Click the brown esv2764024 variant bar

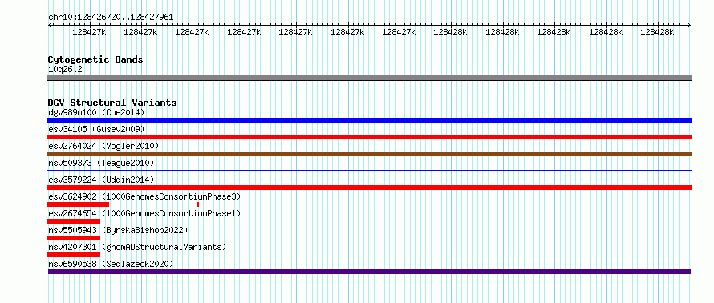tap(369, 154)
